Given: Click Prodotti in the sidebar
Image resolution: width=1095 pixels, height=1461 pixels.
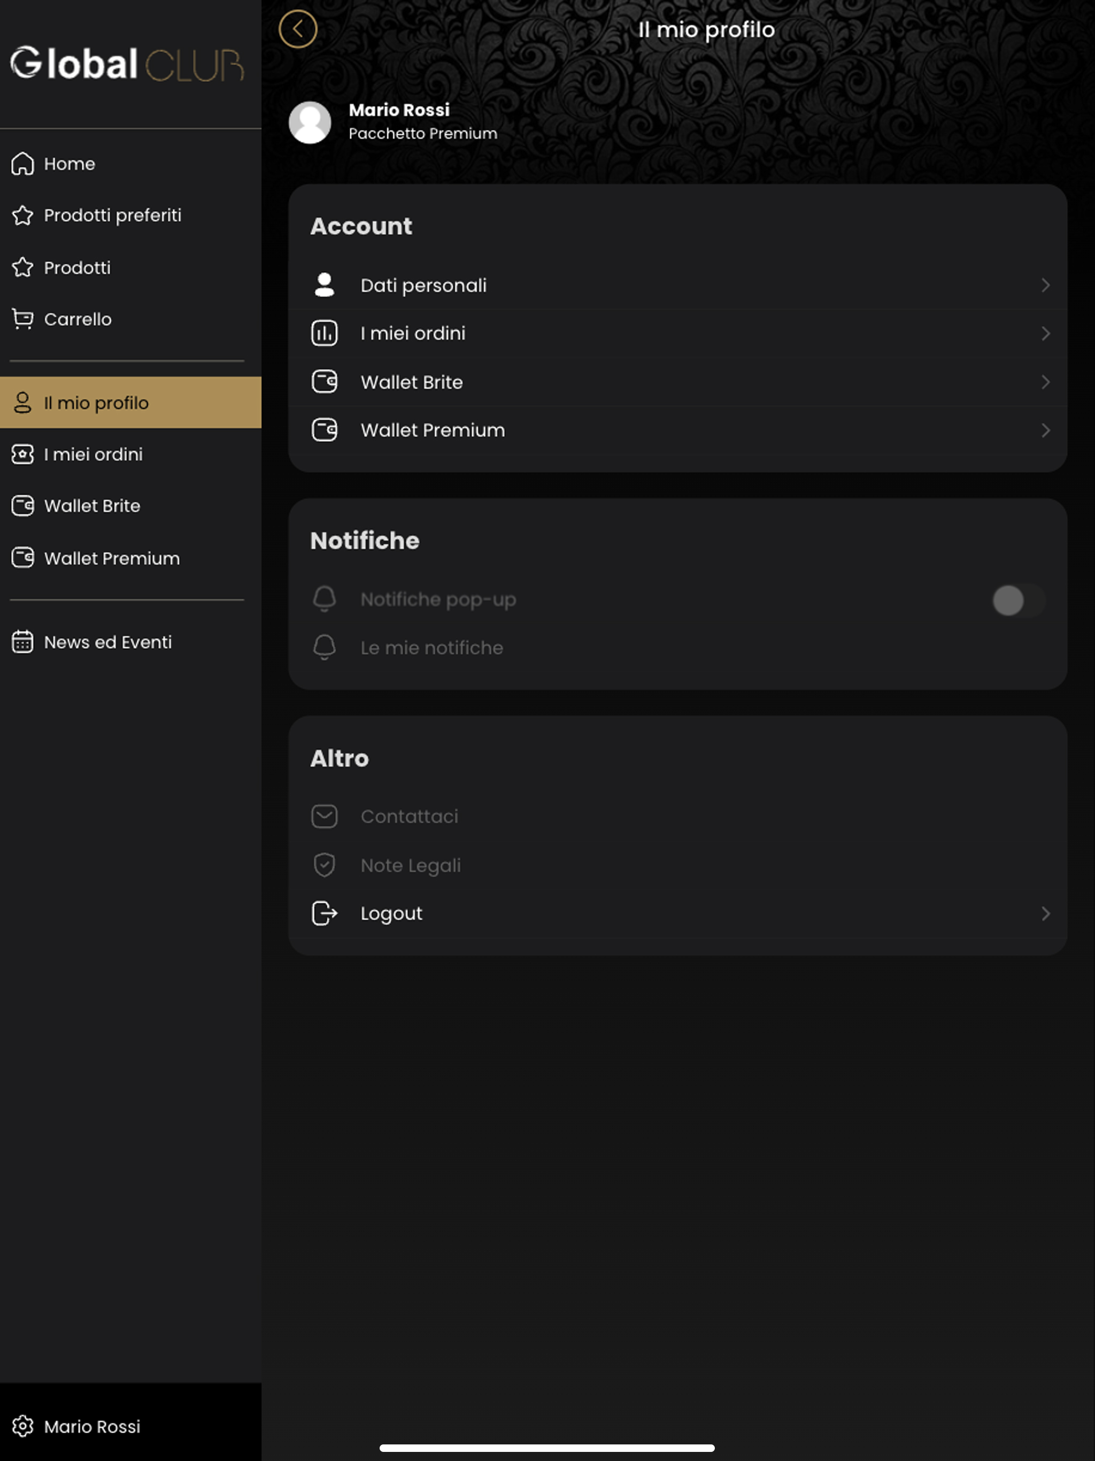Looking at the screenshot, I should tap(78, 267).
